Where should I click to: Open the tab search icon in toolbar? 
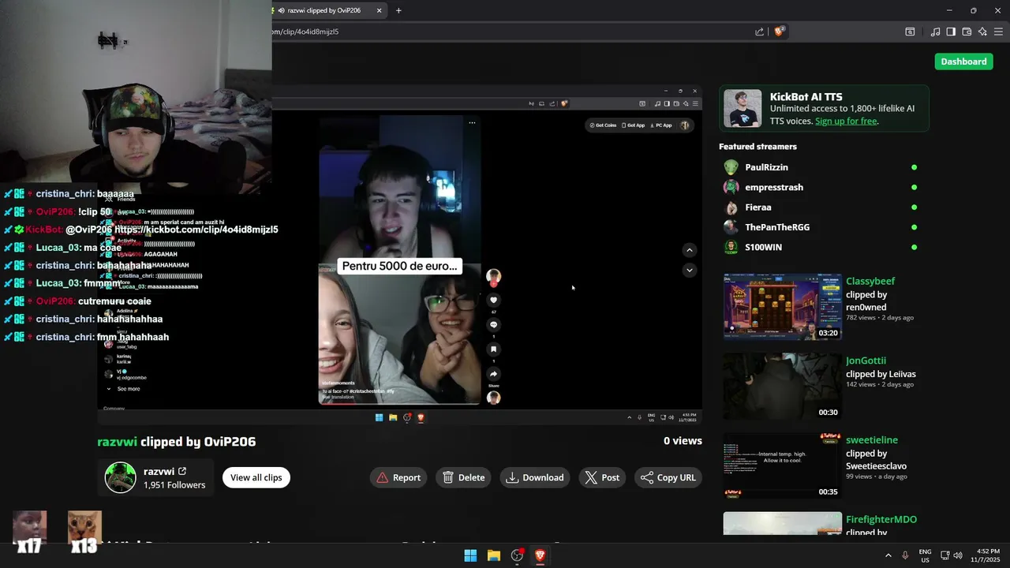[910, 32]
